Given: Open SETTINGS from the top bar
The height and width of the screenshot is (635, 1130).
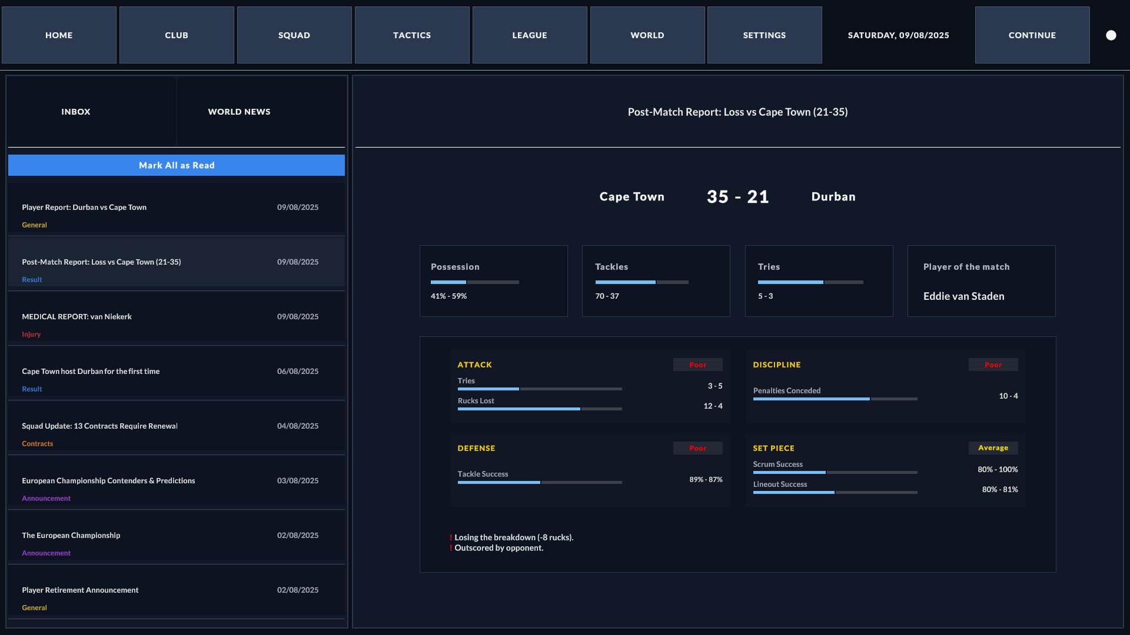Looking at the screenshot, I should tap(765, 35).
